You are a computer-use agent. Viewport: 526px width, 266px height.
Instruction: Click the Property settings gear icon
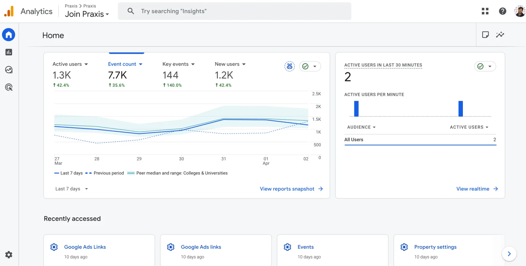point(404,247)
